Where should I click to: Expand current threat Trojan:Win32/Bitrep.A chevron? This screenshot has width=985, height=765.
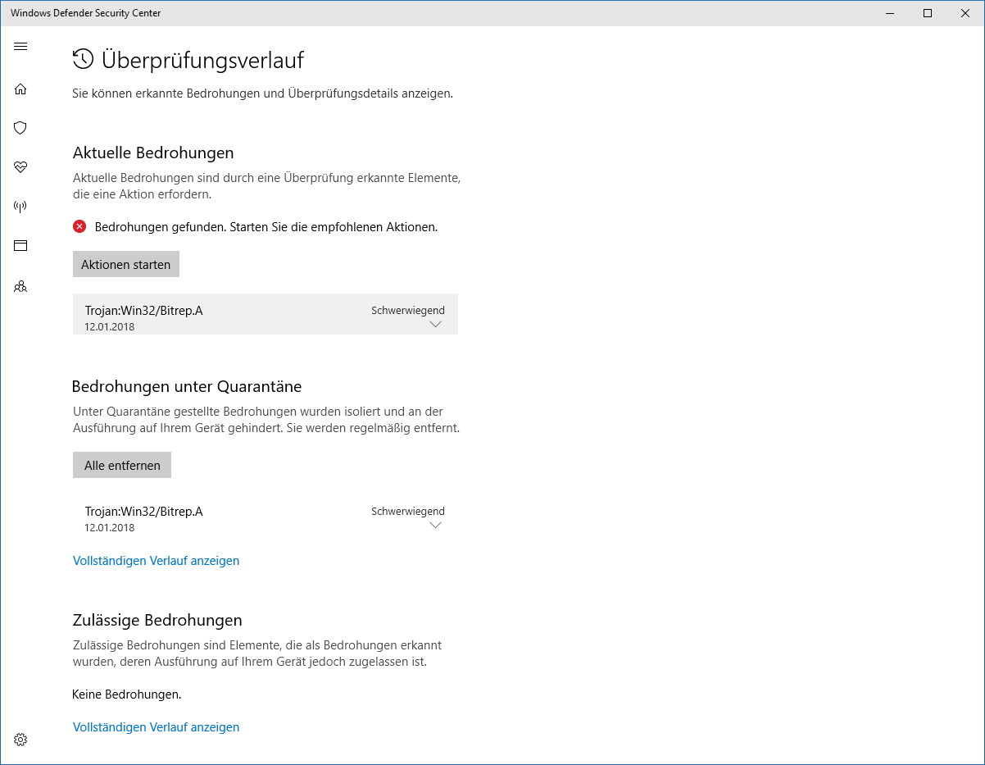point(435,324)
